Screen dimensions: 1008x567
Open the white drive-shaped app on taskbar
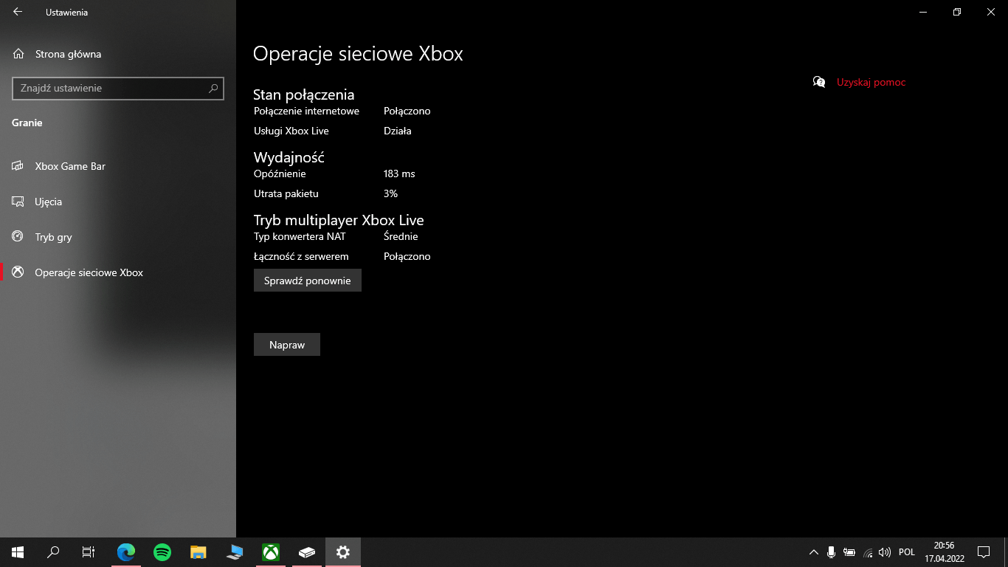(x=307, y=552)
